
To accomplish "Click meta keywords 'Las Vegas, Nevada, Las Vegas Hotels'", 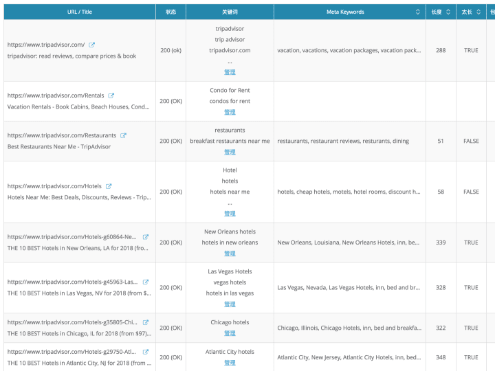I will [x=349, y=288].
